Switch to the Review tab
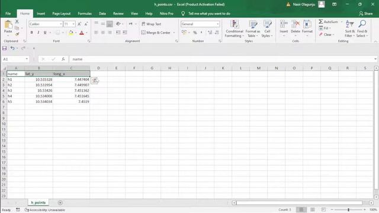The width and height of the screenshot is (379, 213). pos(118,14)
